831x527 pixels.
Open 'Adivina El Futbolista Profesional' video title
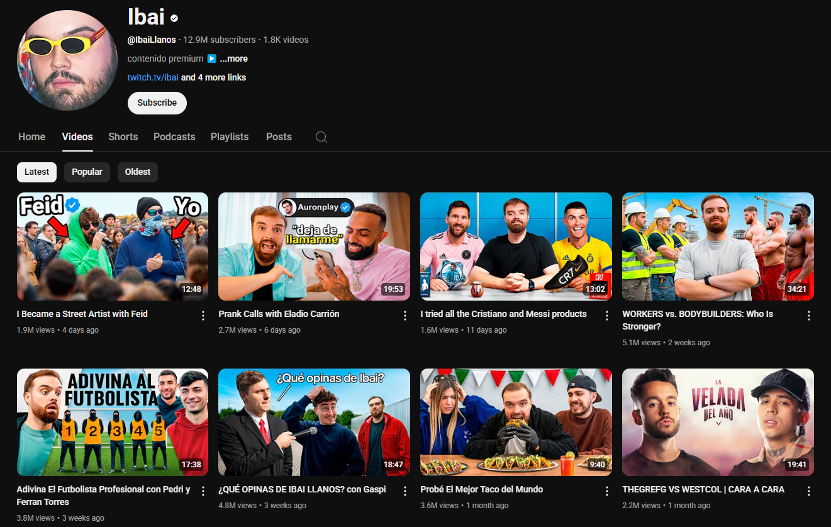point(104,496)
